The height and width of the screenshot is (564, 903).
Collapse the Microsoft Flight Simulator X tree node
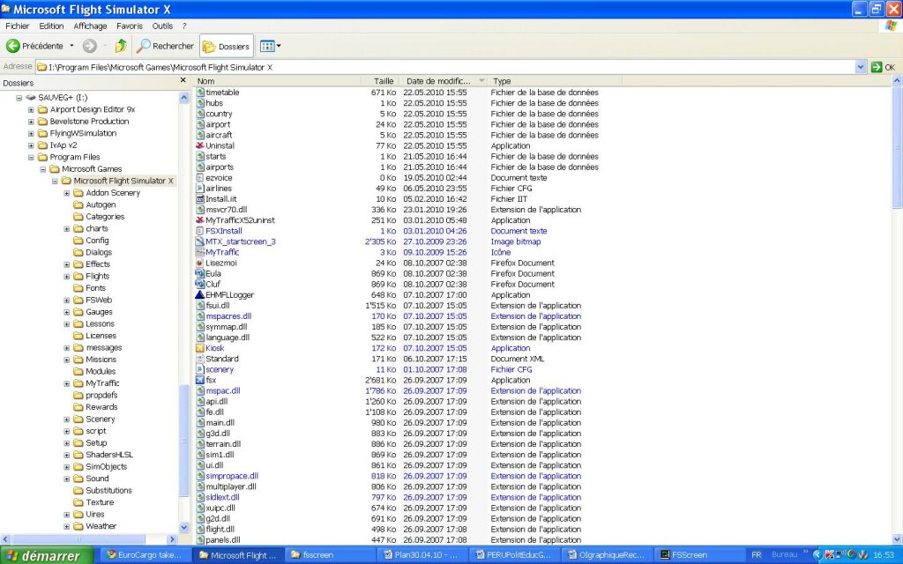click(x=55, y=181)
